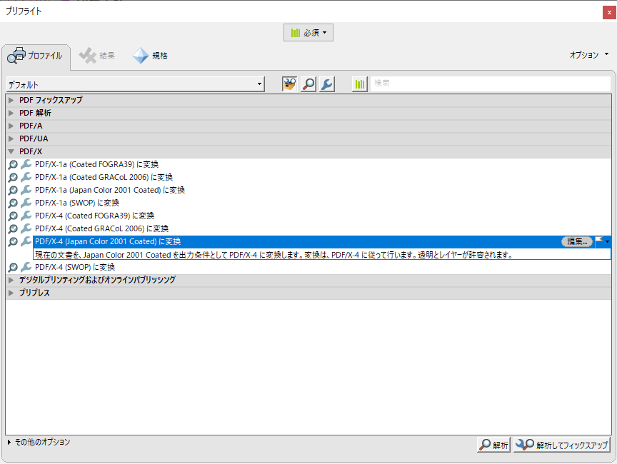Screen dimensions: 617x464
Task: Click the wrench single-fixups icon in the toolbar
Action: coord(326,84)
